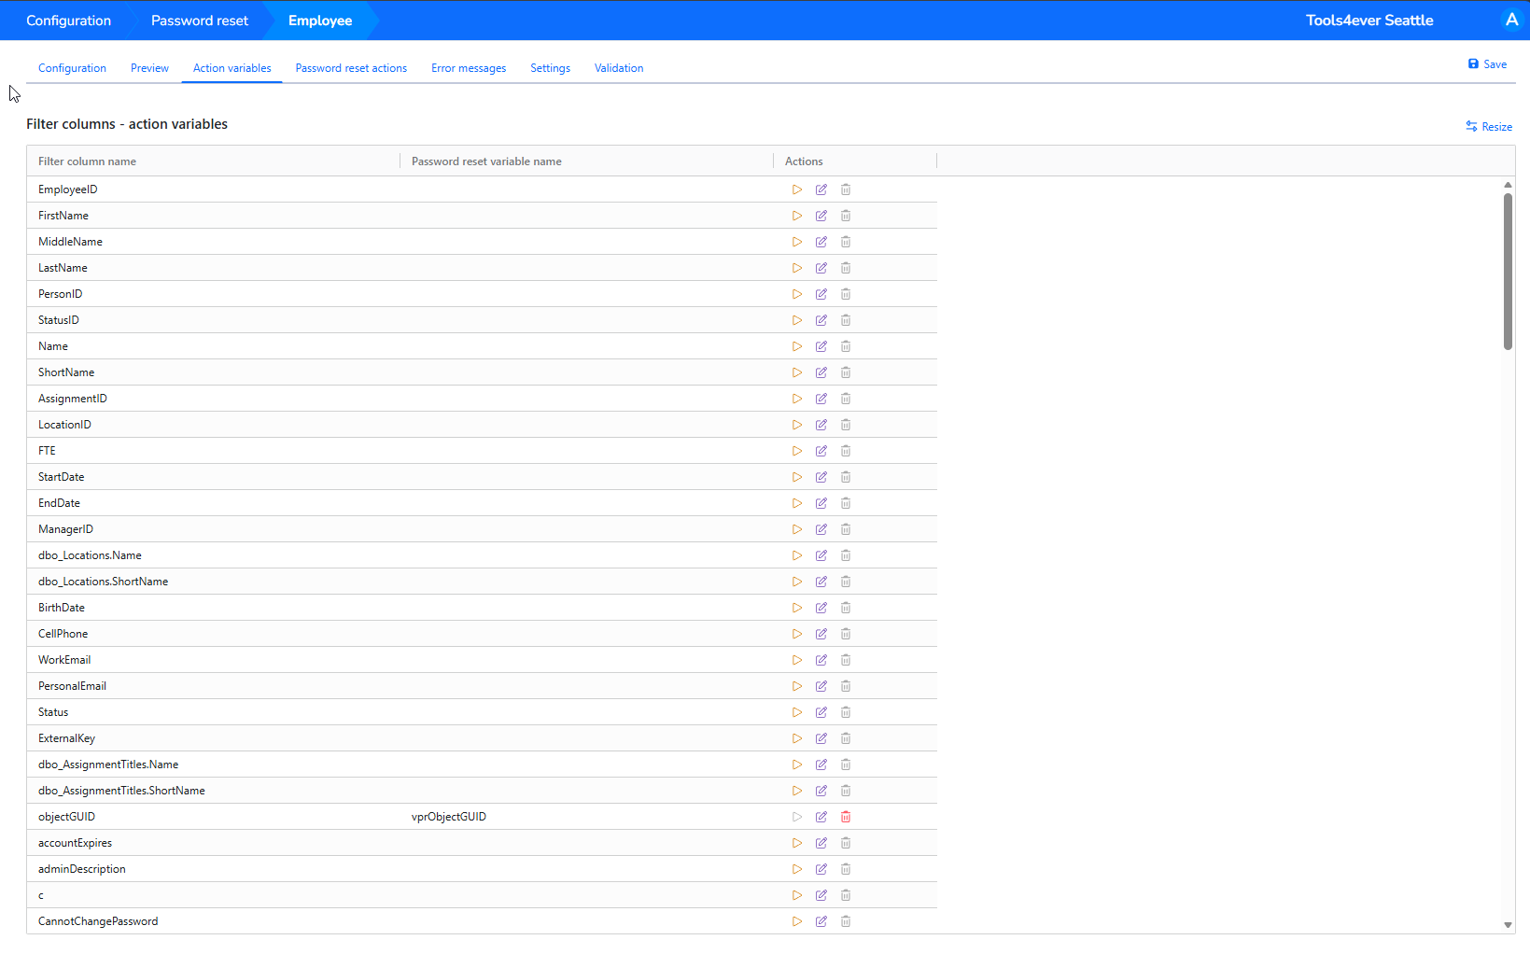Image resolution: width=1530 pixels, height=968 pixels.
Task: Click the Save button
Action: pos(1487,64)
